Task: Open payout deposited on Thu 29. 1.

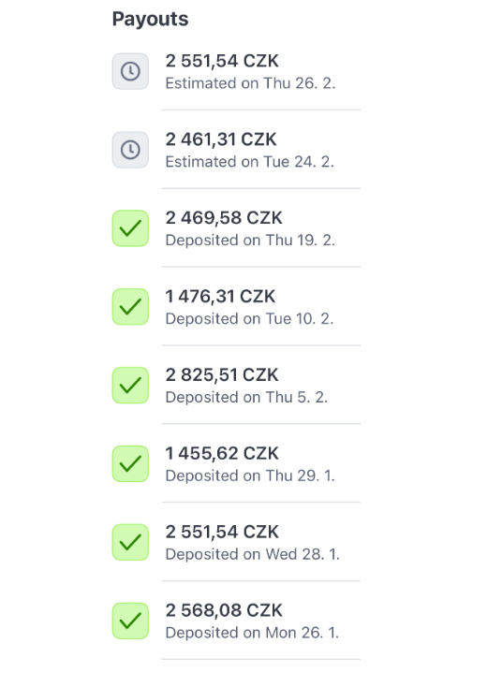Action: 236,463
